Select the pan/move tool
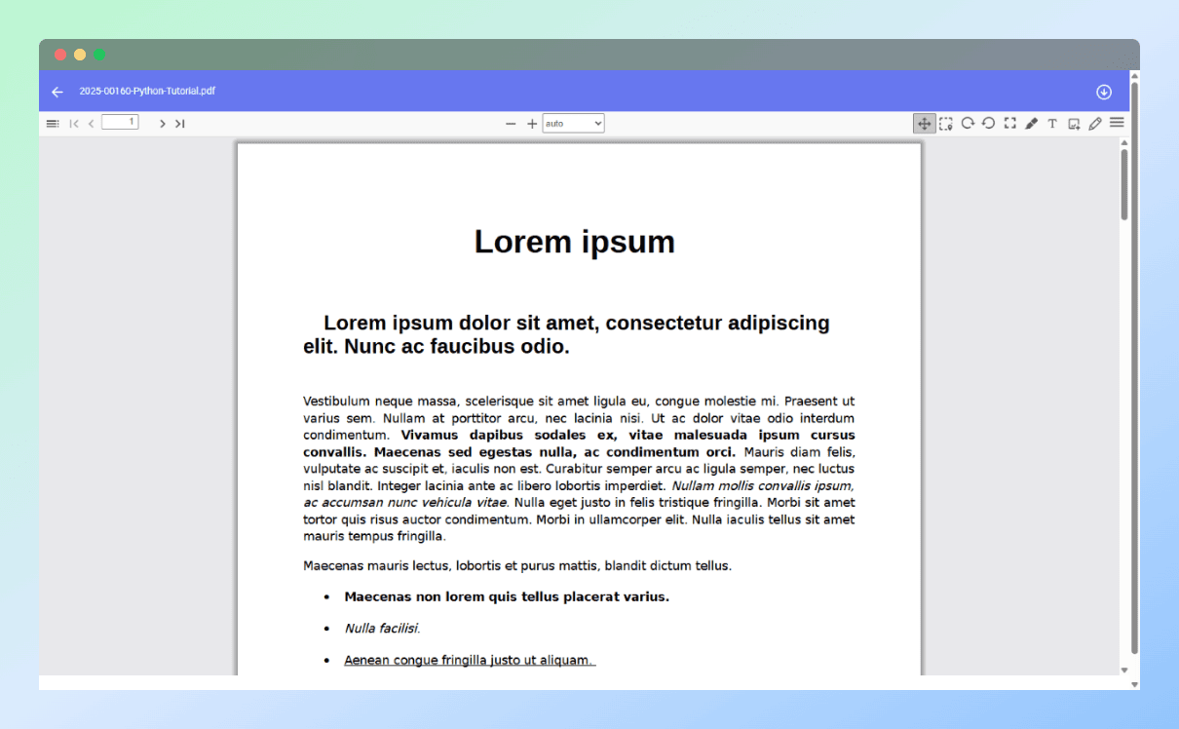Image resolution: width=1179 pixels, height=729 pixels. click(x=922, y=123)
